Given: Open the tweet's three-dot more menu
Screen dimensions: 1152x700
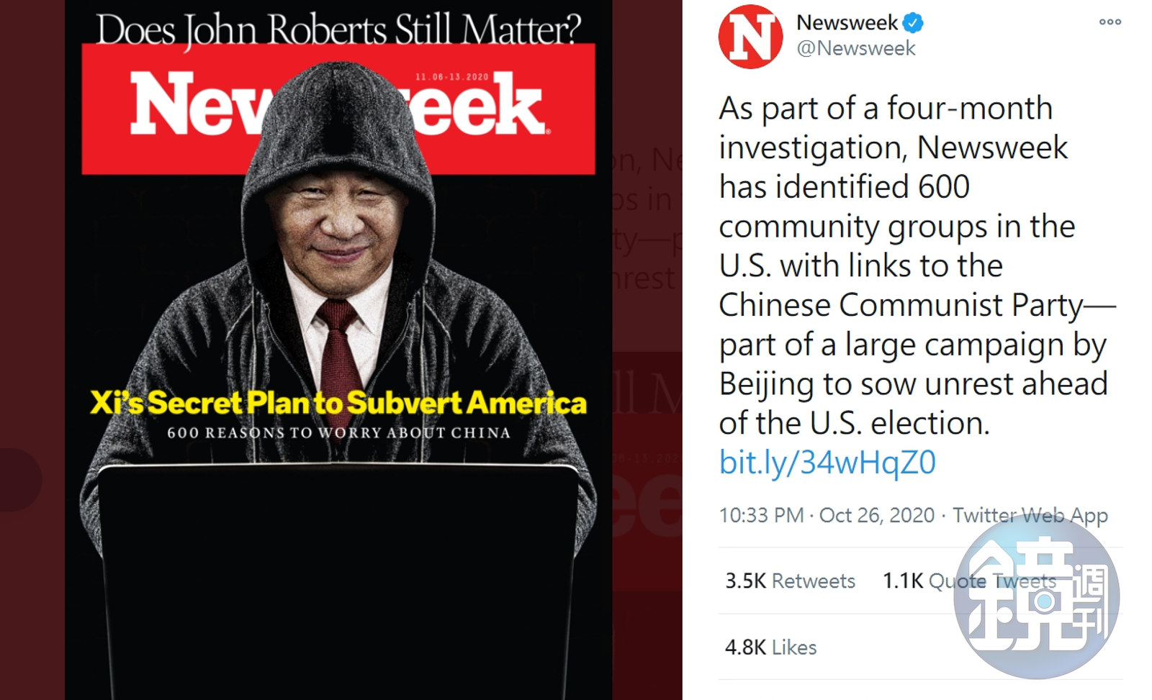Looking at the screenshot, I should 1110,22.
